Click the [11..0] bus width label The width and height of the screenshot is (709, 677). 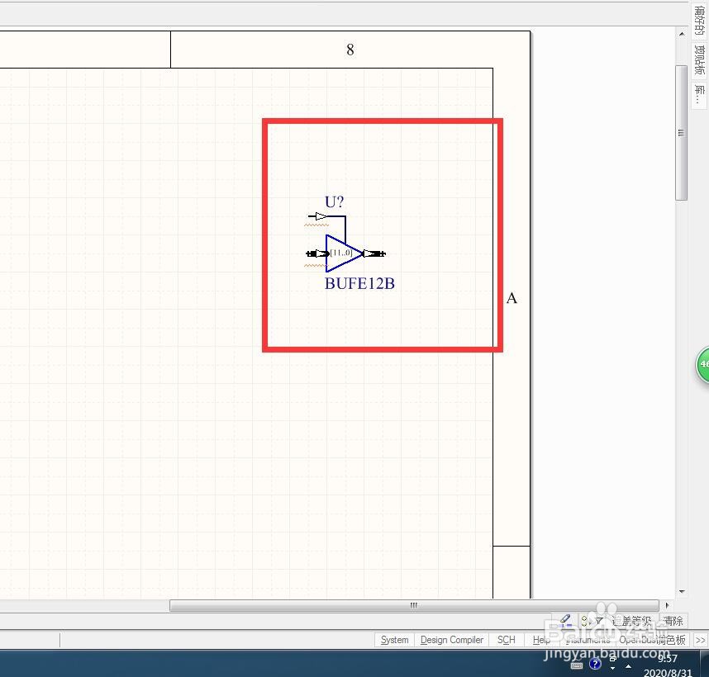pyautogui.click(x=341, y=253)
